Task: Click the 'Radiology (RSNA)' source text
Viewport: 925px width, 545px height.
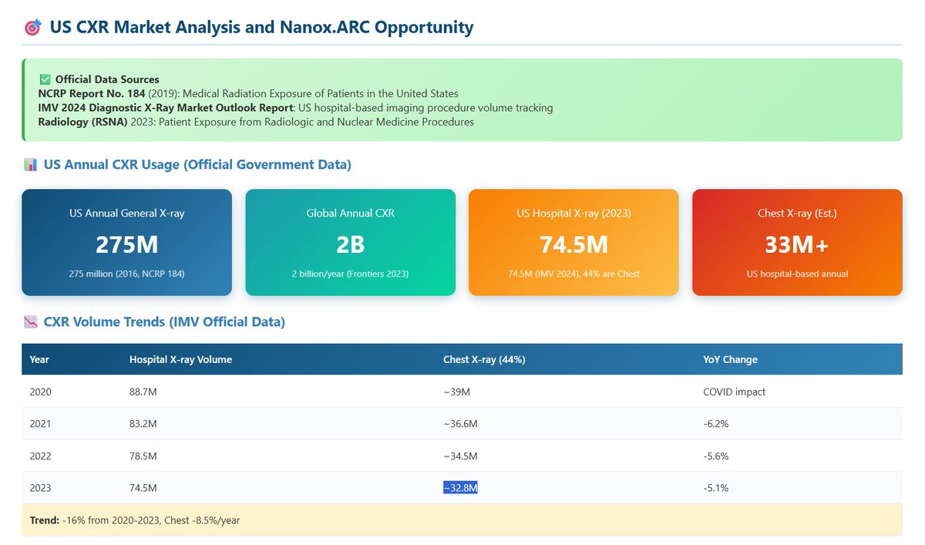Action: click(83, 122)
